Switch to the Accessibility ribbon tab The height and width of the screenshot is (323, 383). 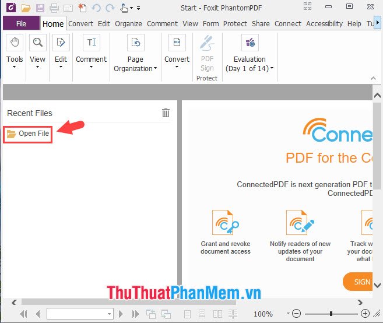click(x=324, y=24)
